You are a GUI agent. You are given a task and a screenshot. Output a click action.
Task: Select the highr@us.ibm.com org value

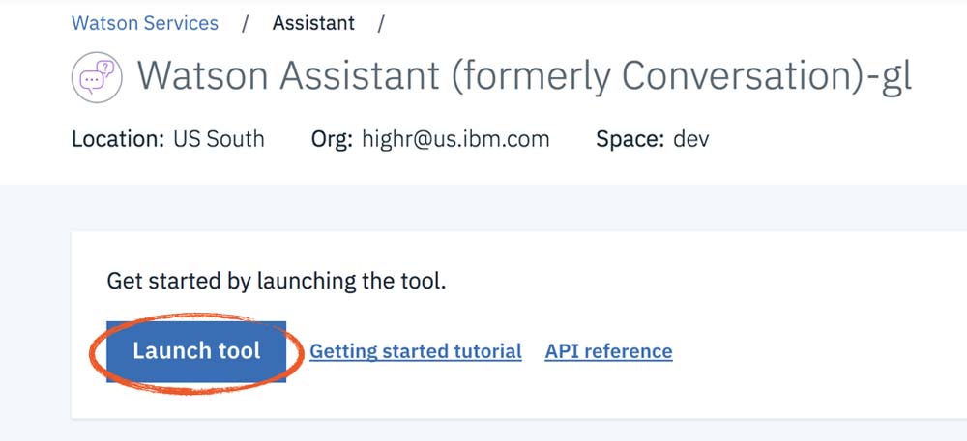pos(455,139)
